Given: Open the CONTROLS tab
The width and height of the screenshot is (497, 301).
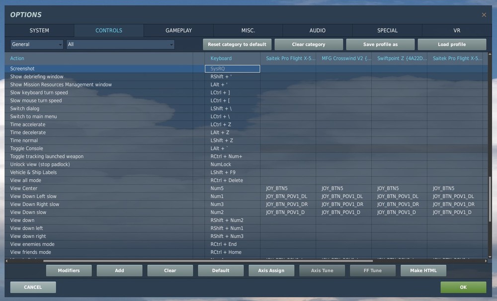Looking at the screenshot, I should tap(109, 30).
